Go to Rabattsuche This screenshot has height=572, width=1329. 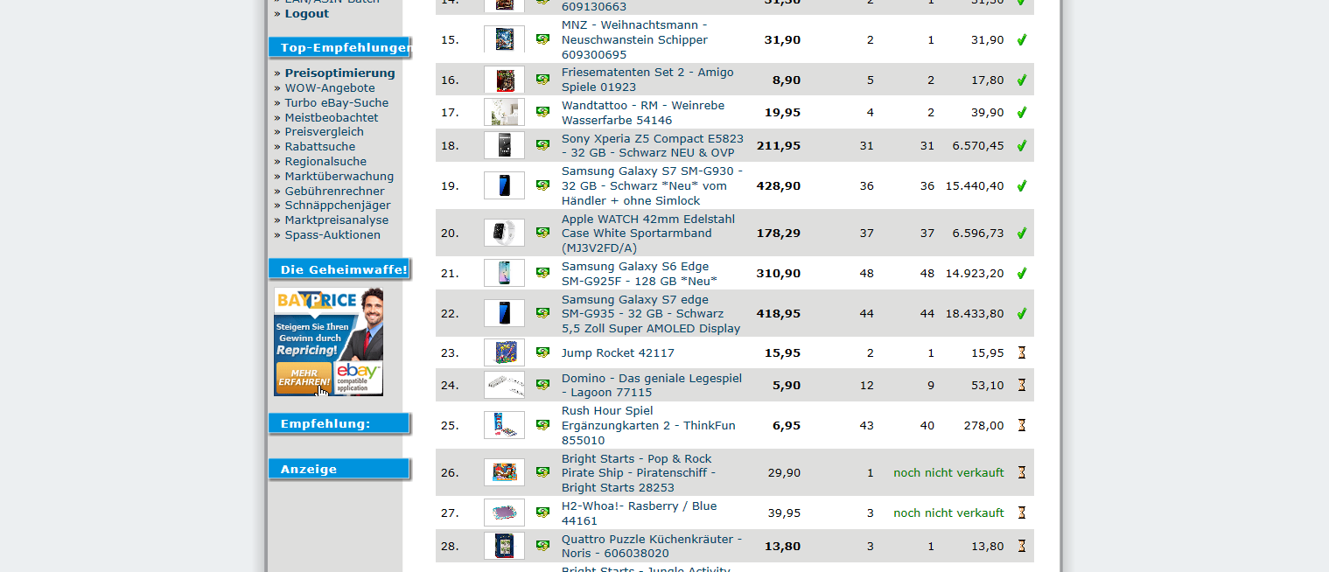(320, 147)
